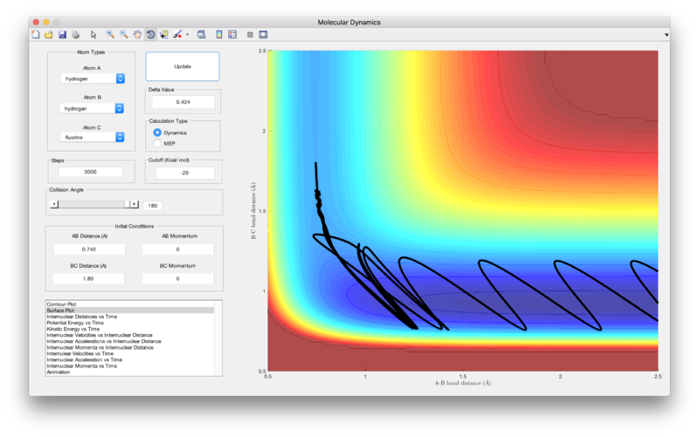Click the AB Distance input field

point(89,249)
